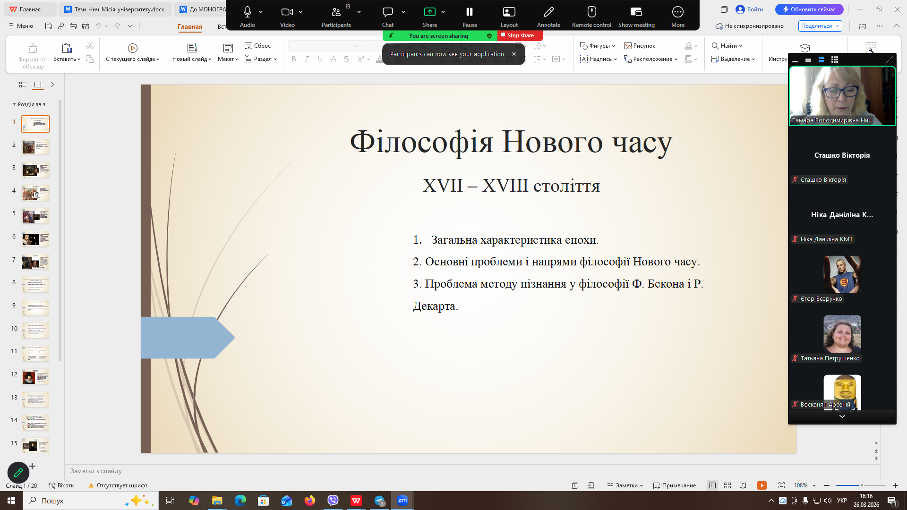
Task: Open Viber from the Windows taskbar
Action: (333, 501)
